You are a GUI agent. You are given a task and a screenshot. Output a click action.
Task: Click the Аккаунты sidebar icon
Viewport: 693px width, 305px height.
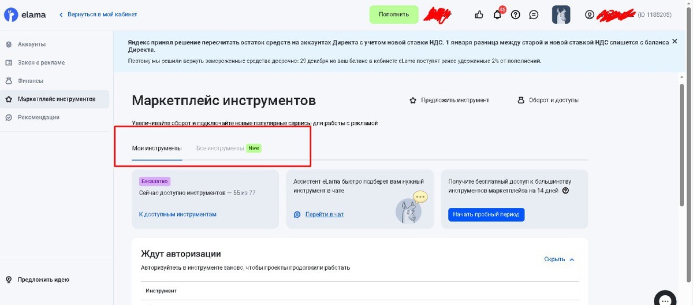(9, 44)
